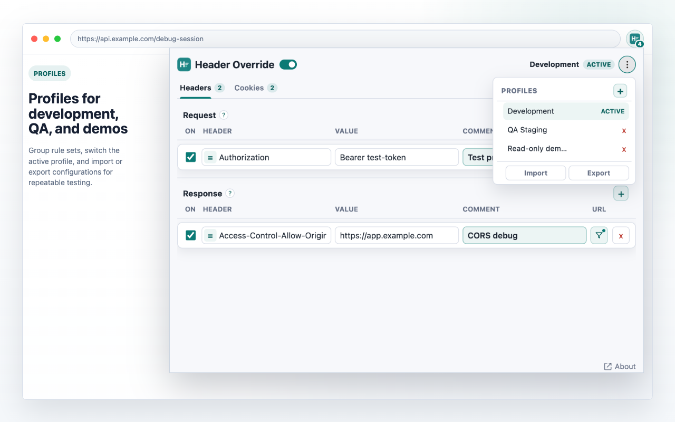Edit the Access-Control-Allow-Origin header name field

[x=266, y=235]
